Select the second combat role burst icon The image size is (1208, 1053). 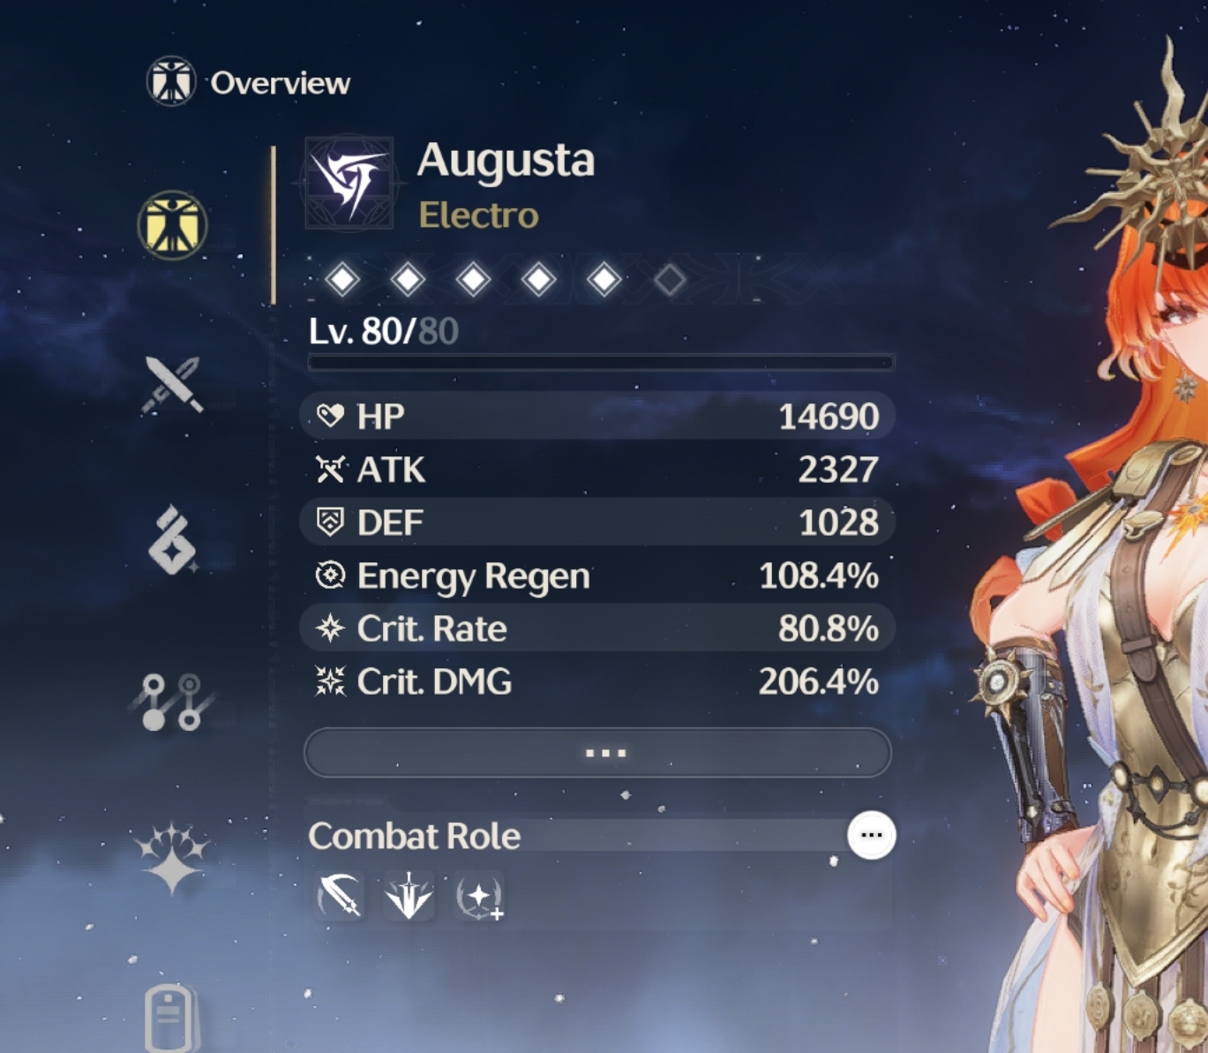[x=409, y=897]
